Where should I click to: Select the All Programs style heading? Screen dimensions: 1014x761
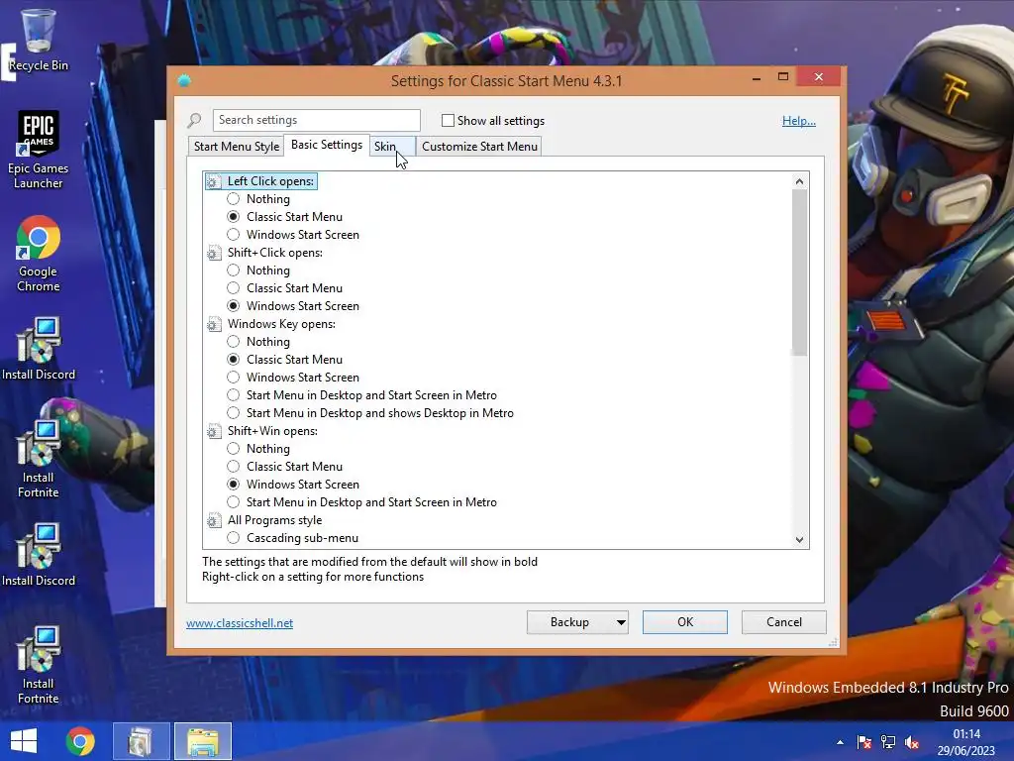point(274,520)
